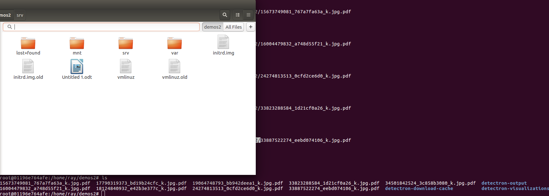Open the lost+found folder
This screenshot has width=549, height=196.
tap(28, 46)
